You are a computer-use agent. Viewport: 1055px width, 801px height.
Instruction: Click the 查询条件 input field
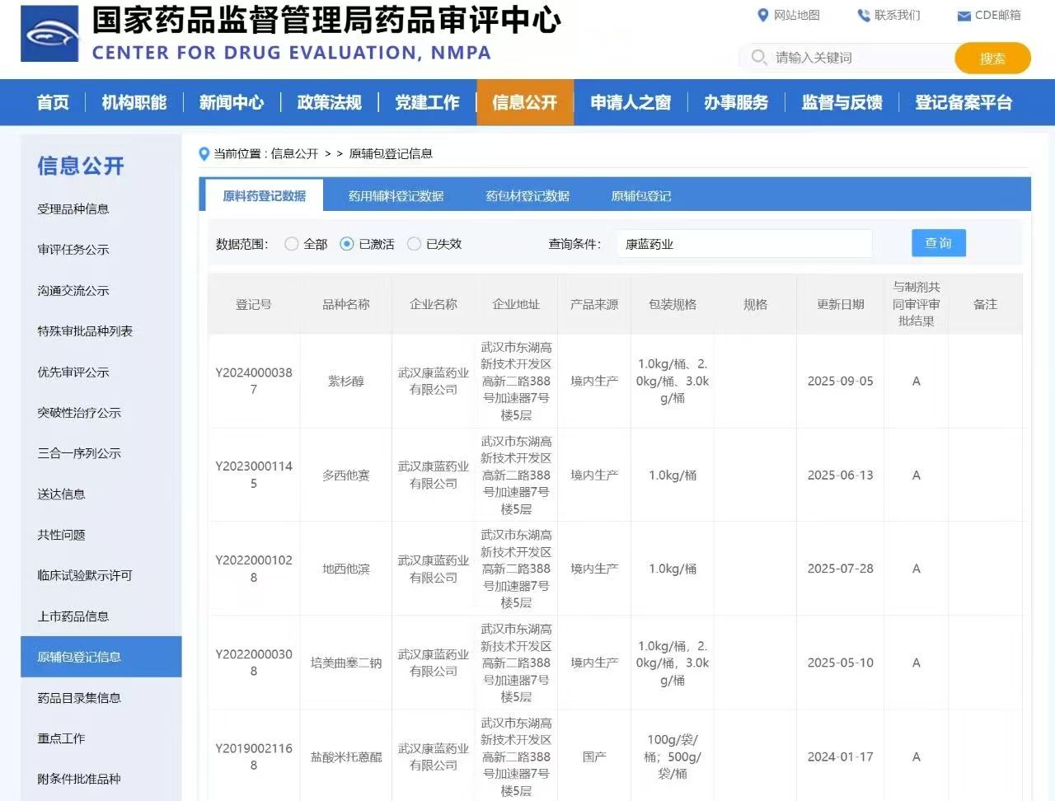coord(744,244)
